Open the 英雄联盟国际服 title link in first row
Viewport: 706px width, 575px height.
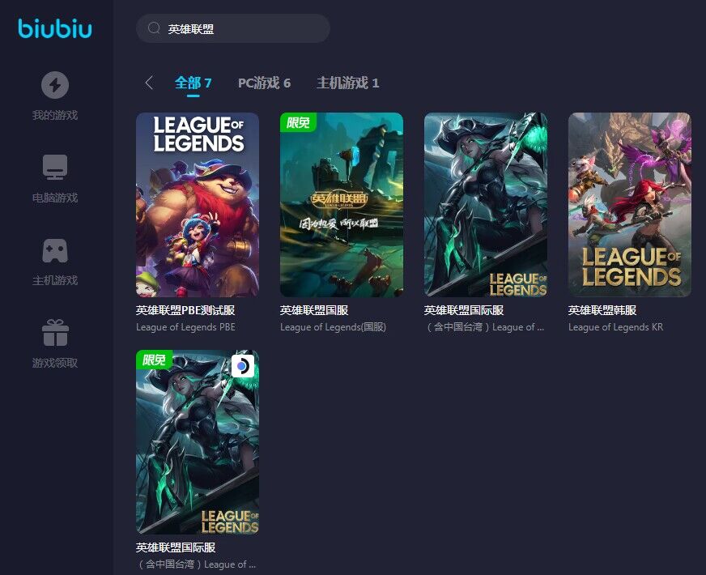point(464,310)
